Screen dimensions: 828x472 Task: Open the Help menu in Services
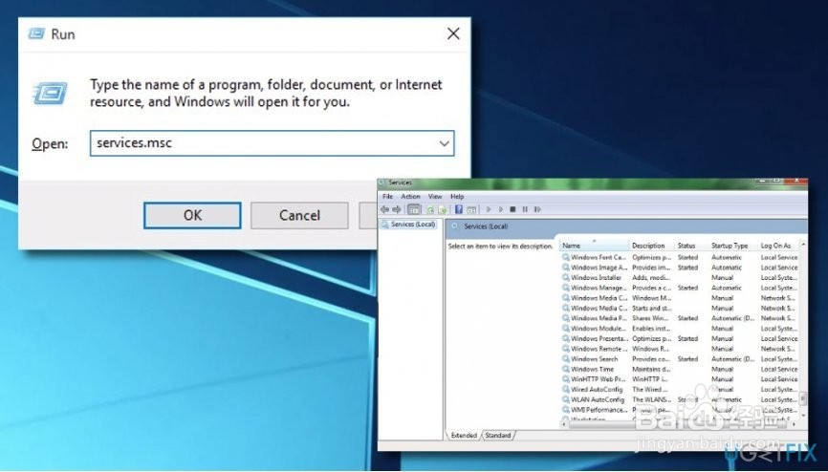point(457,197)
